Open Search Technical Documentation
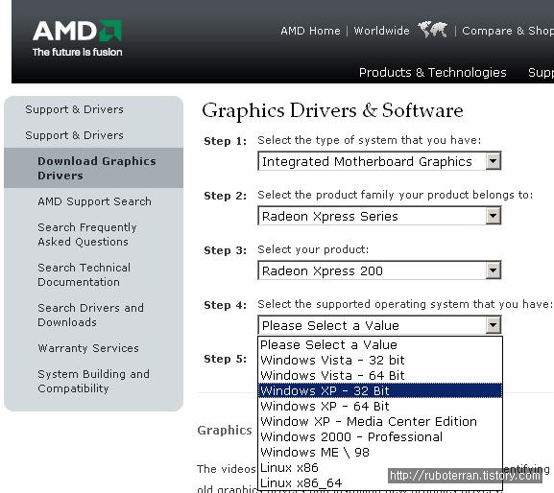 84,274
